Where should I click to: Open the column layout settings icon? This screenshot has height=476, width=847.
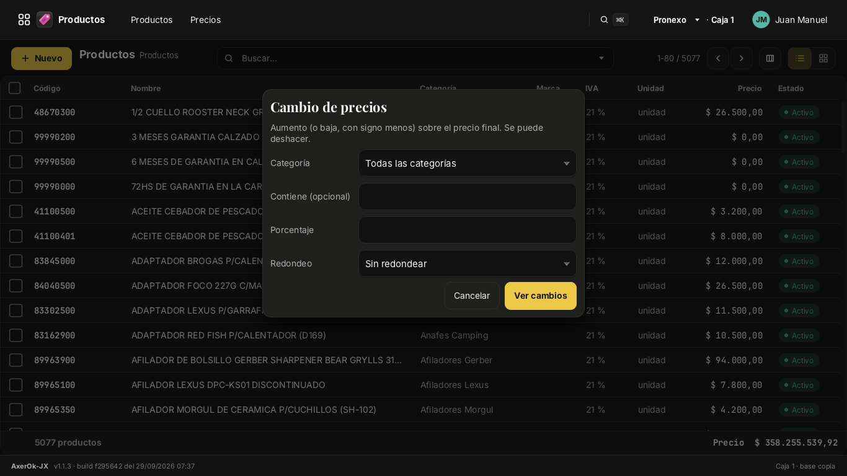(x=770, y=58)
